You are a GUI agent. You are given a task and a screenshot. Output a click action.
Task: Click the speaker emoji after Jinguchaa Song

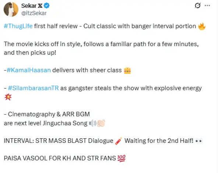pyautogui.click(x=92, y=123)
